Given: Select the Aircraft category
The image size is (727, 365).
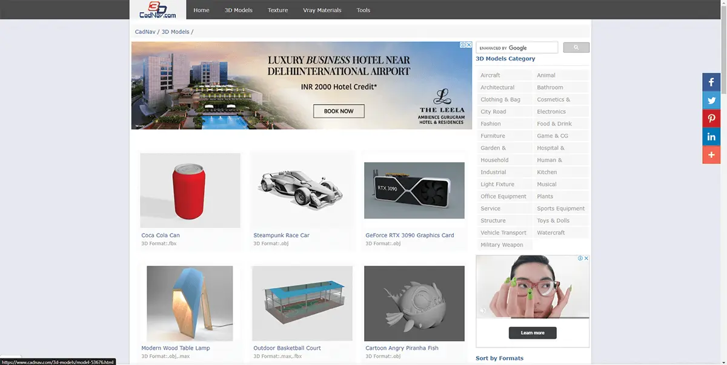Looking at the screenshot, I should pos(490,76).
